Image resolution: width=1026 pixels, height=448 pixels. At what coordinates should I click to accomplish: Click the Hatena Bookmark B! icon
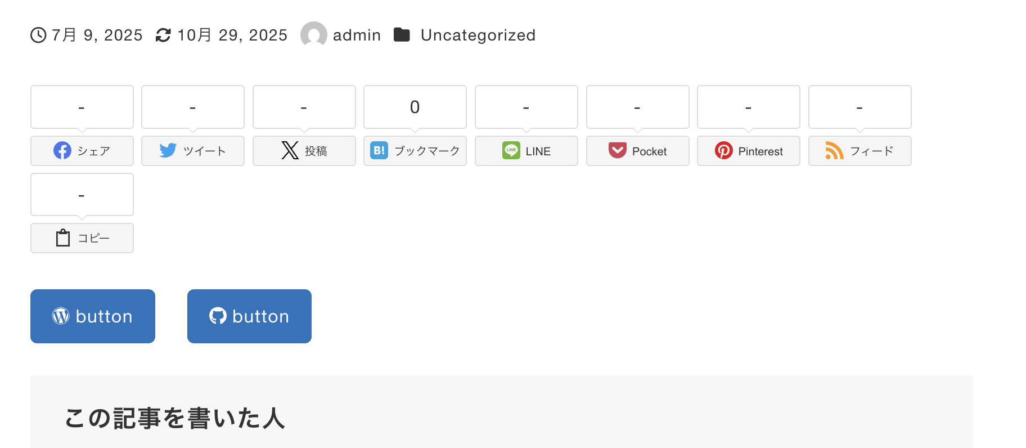point(379,151)
